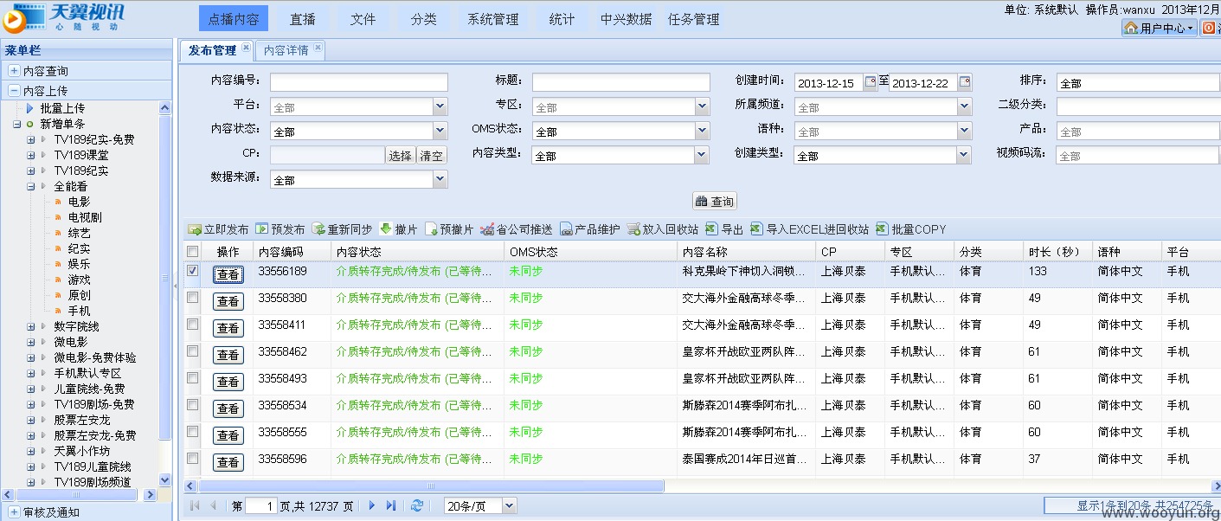Image resolution: width=1221 pixels, height=521 pixels.
Task: Click the 批量上传 arrow icon in menu
Action: click(30, 108)
